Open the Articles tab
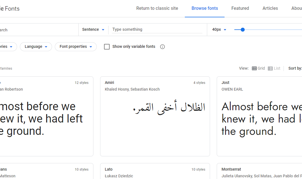This screenshot has height=179, width=302. (x=270, y=8)
